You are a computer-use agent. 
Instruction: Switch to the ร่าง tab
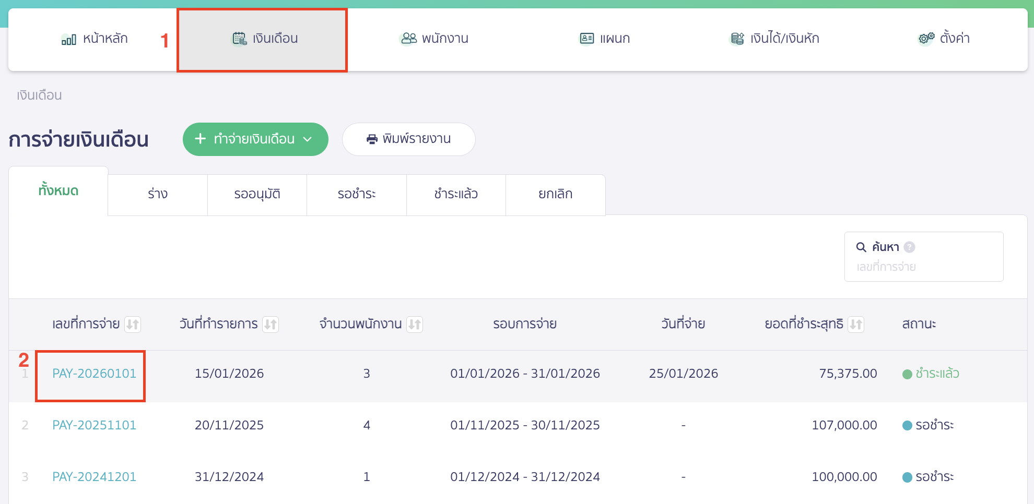click(157, 194)
